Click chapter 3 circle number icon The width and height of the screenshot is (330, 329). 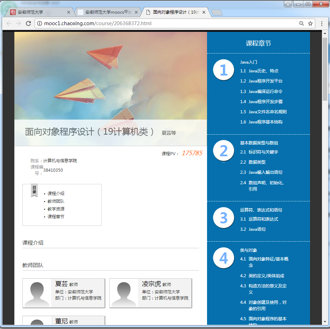tap(224, 218)
